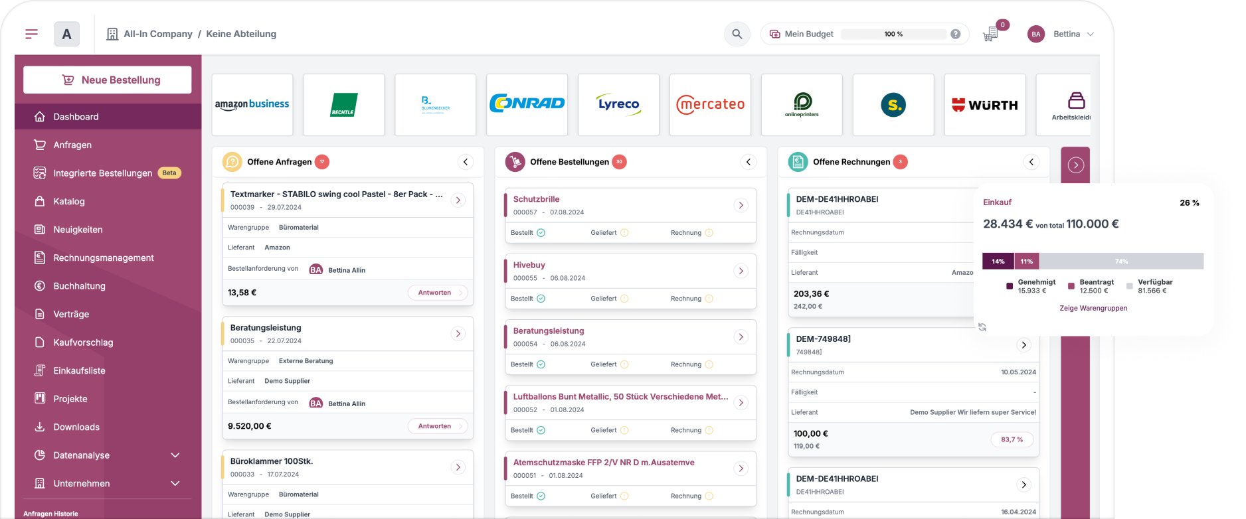
Task: Open the Bettina user account dropdown
Action: click(x=1061, y=34)
